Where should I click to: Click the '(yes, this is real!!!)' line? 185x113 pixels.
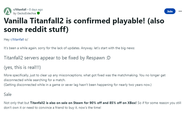point(22,67)
